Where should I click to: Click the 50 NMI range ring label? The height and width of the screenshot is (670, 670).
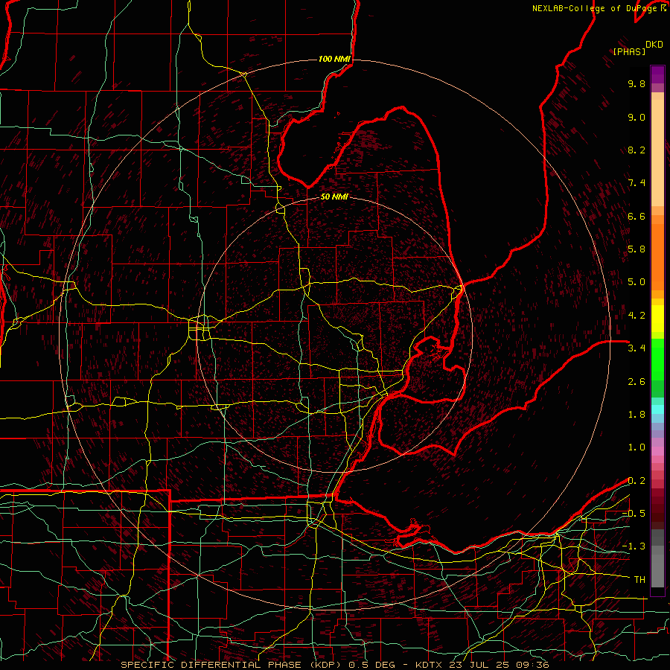pos(334,197)
